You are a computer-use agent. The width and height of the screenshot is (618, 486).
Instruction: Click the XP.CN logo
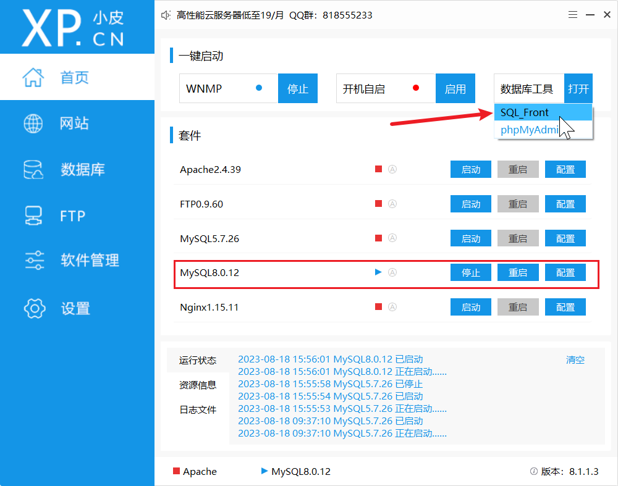73,28
